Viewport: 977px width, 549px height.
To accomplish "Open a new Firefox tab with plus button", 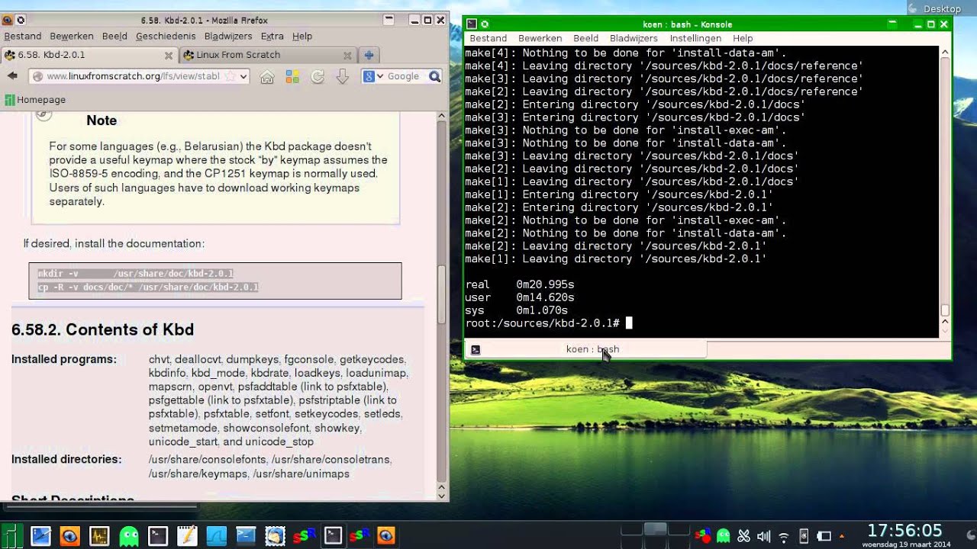I will [x=369, y=55].
